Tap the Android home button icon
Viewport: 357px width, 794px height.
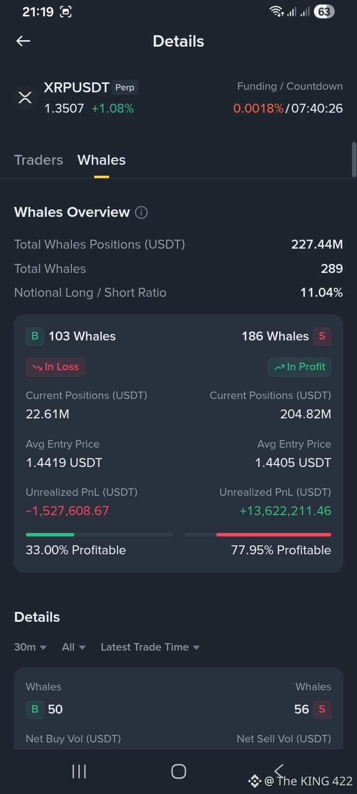[178, 771]
